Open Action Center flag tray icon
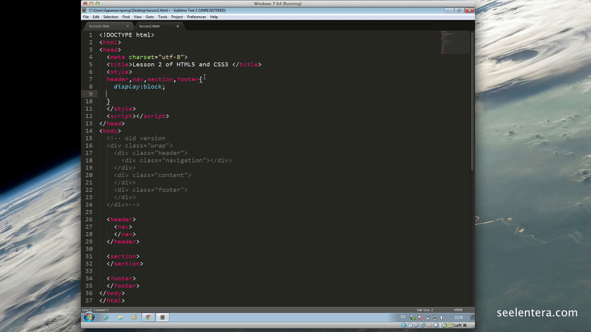The height and width of the screenshot is (332, 591). point(420,318)
